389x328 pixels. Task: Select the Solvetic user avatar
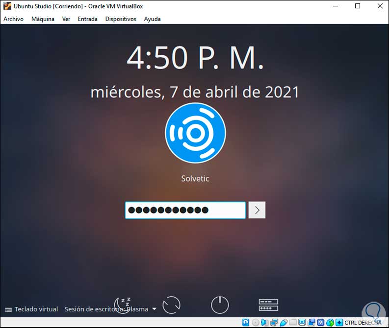pos(195,133)
